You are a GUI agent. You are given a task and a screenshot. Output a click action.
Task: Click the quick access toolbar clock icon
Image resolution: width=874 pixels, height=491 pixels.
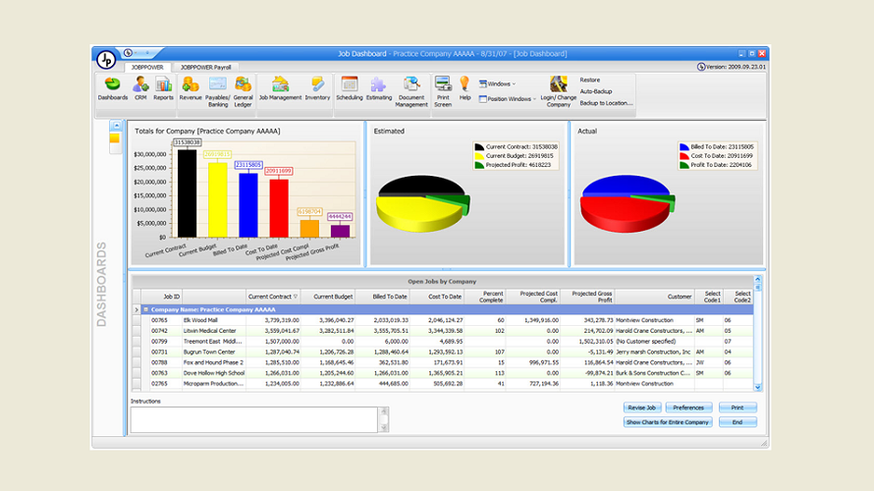point(129,53)
